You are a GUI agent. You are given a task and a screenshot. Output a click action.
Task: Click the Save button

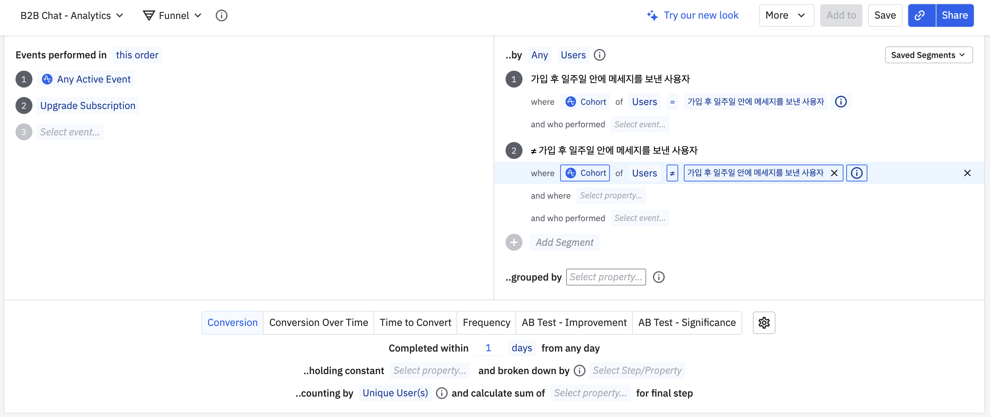884,15
